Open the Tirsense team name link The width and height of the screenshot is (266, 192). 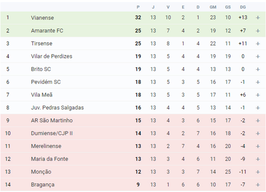point(42,43)
